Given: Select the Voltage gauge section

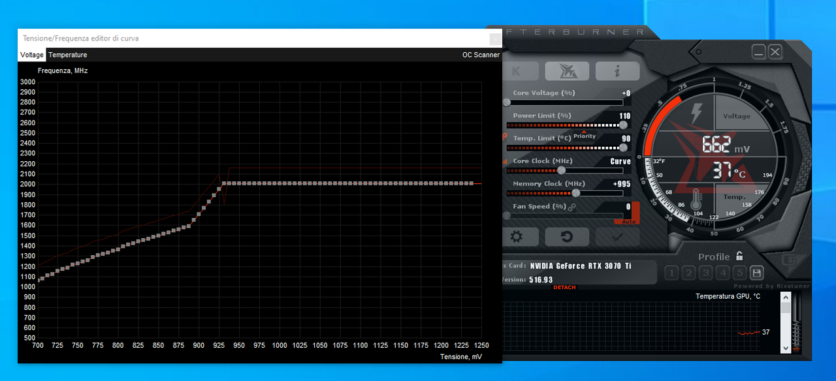Looking at the screenshot, I should point(737,116).
